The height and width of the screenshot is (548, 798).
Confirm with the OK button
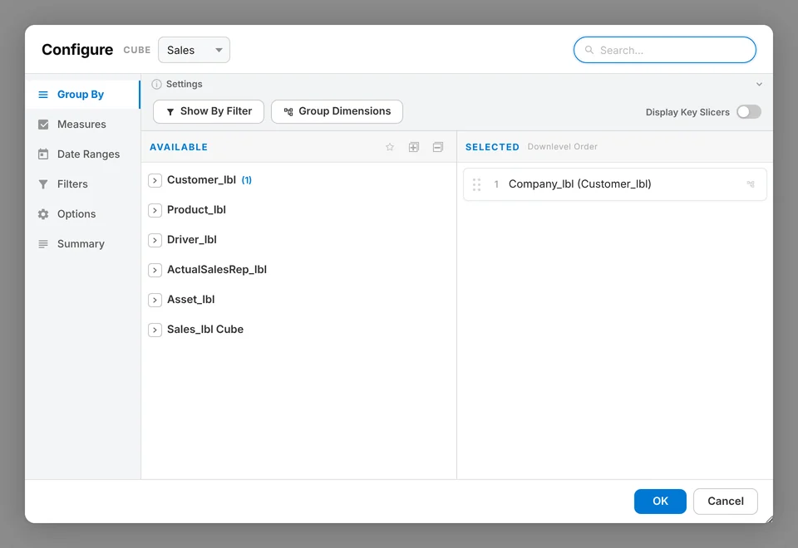pyautogui.click(x=660, y=502)
